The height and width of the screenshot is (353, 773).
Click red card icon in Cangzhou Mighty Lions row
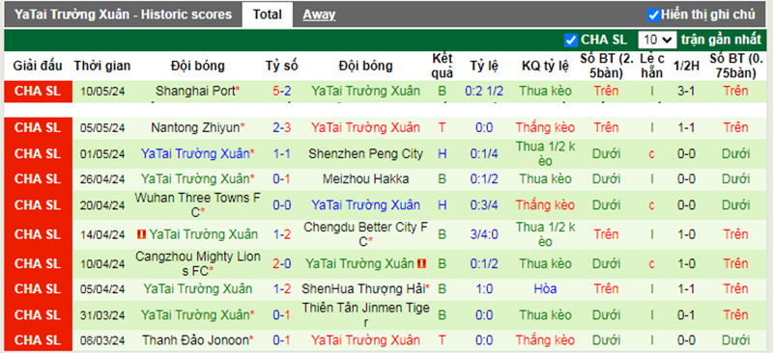pyautogui.click(x=422, y=264)
